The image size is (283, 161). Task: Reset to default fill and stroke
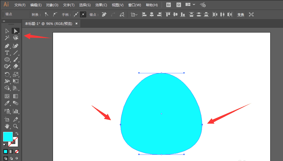(x=5, y=145)
